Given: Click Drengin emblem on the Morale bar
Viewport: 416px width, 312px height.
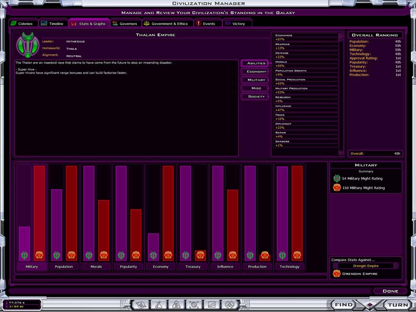Looking at the screenshot, I should [103, 255].
